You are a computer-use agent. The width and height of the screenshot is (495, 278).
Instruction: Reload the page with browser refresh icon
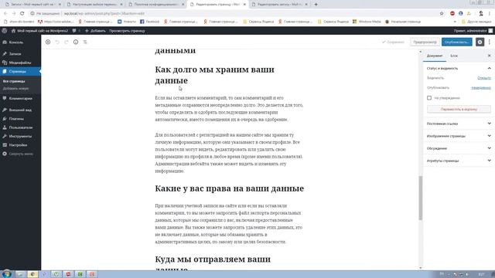(x=22, y=13)
